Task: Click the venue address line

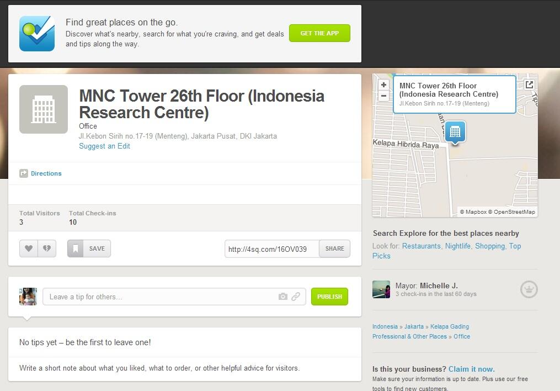Action: click(x=178, y=136)
